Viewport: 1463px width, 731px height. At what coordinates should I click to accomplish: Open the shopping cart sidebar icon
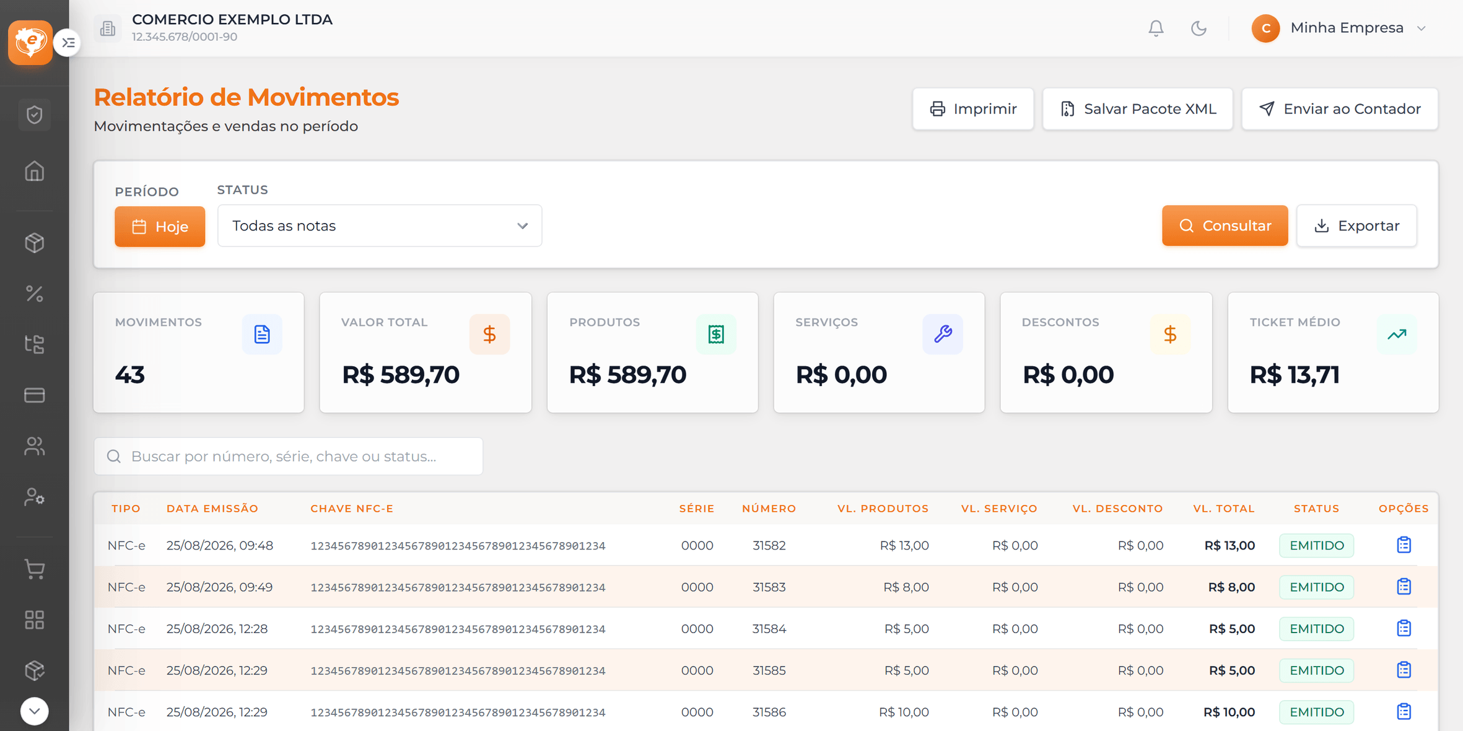click(35, 569)
